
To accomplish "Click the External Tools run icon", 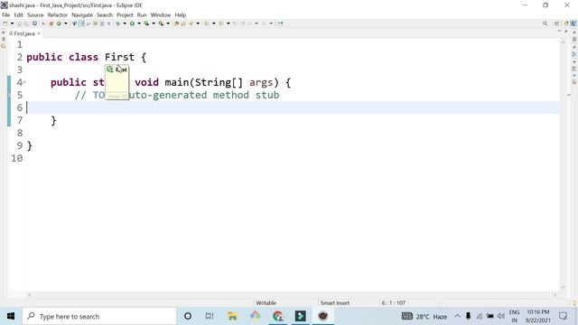I will click(161, 23).
